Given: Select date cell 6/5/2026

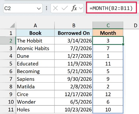Looking at the screenshot, I should pos(74,102).
